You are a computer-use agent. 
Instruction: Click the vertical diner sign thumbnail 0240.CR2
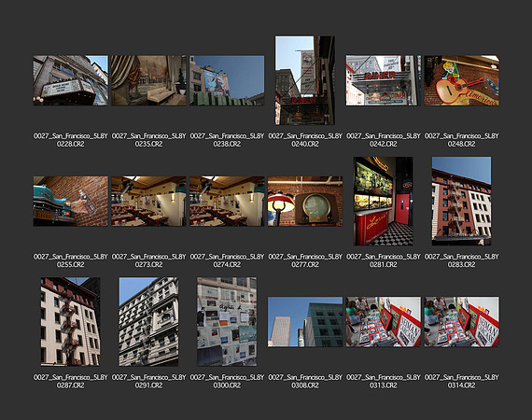tap(304, 80)
